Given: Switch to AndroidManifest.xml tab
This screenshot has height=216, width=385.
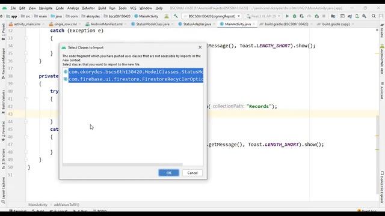Looking at the screenshot, I should 106,24.
